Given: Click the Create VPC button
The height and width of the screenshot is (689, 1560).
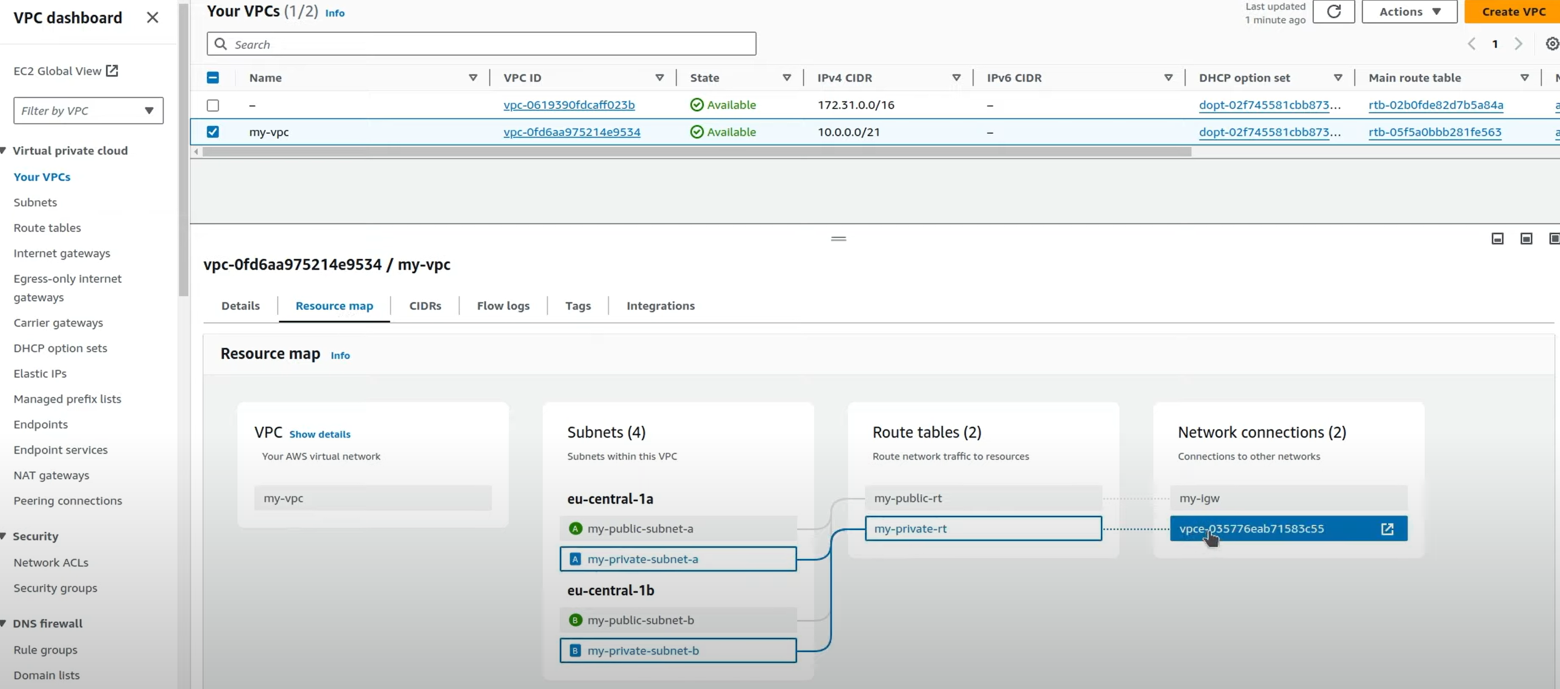Looking at the screenshot, I should tap(1513, 12).
